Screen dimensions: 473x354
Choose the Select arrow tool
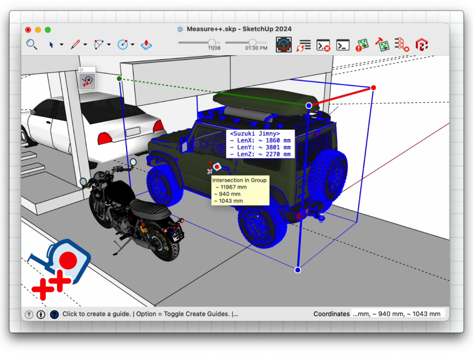point(51,45)
